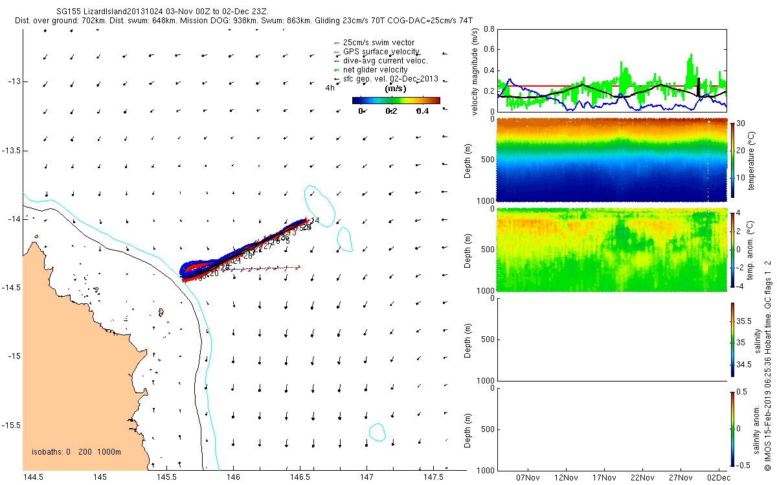Click the '-14' latitude tick label
The height and width of the screenshot is (485, 777).
[x=14, y=219]
